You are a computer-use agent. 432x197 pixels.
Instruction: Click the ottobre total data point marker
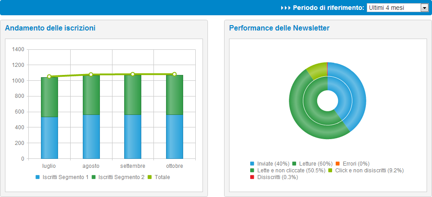(175, 74)
